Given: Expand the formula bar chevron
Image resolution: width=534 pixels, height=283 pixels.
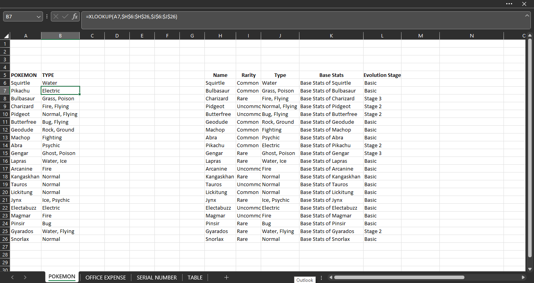Looking at the screenshot, I should click(527, 16).
